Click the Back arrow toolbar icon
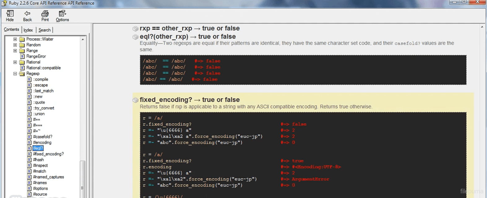This screenshot has height=198, width=487. point(27,14)
